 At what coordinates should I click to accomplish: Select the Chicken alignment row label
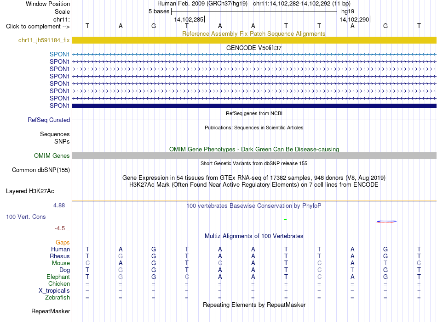pos(59,283)
